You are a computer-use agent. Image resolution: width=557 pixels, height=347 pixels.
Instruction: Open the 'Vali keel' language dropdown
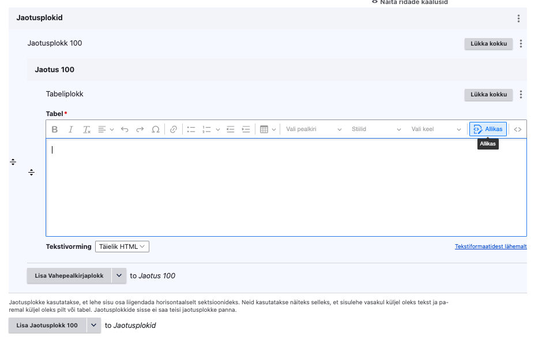436,129
